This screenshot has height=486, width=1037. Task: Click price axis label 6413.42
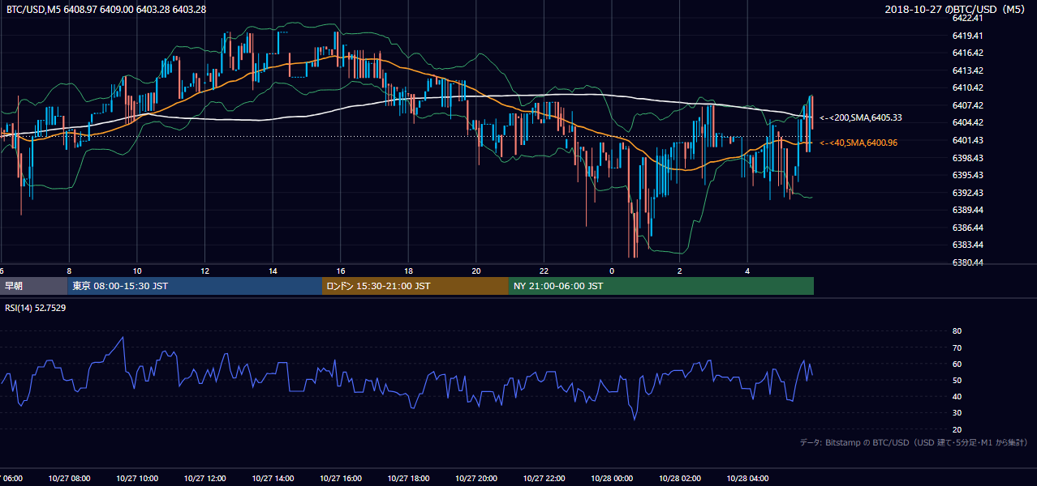click(968, 70)
